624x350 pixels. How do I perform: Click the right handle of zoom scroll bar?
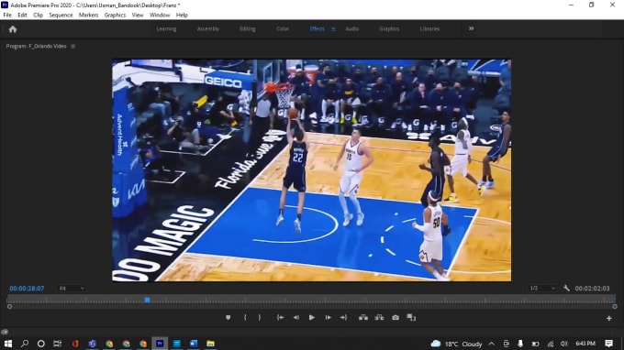615,307
